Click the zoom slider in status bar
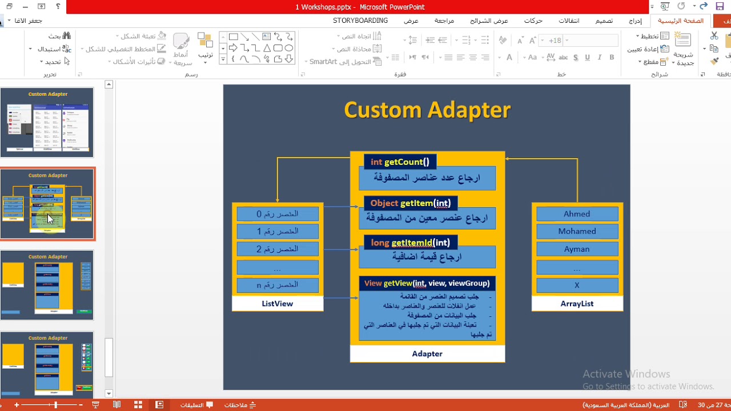Viewport: 731px width, 411px height. (x=55, y=405)
